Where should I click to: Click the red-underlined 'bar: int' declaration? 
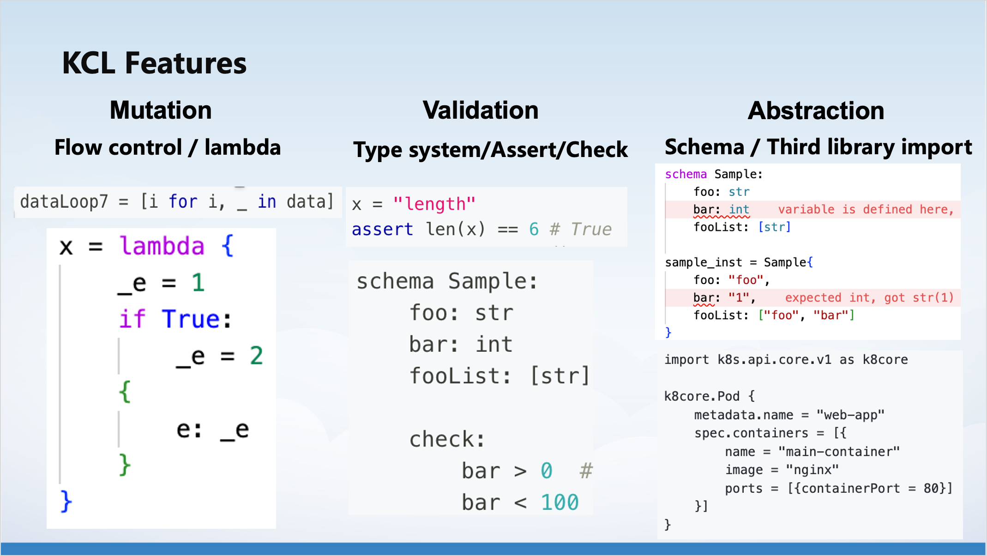tap(721, 210)
